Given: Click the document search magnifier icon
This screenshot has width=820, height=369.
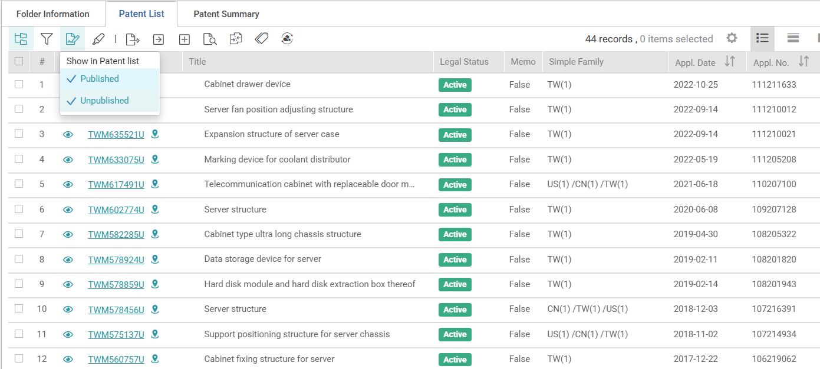Looking at the screenshot, I should click(x=210, y=39).
